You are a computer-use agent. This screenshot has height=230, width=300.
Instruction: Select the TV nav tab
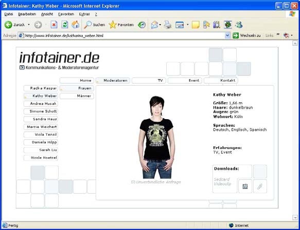(x=149, y=81)
